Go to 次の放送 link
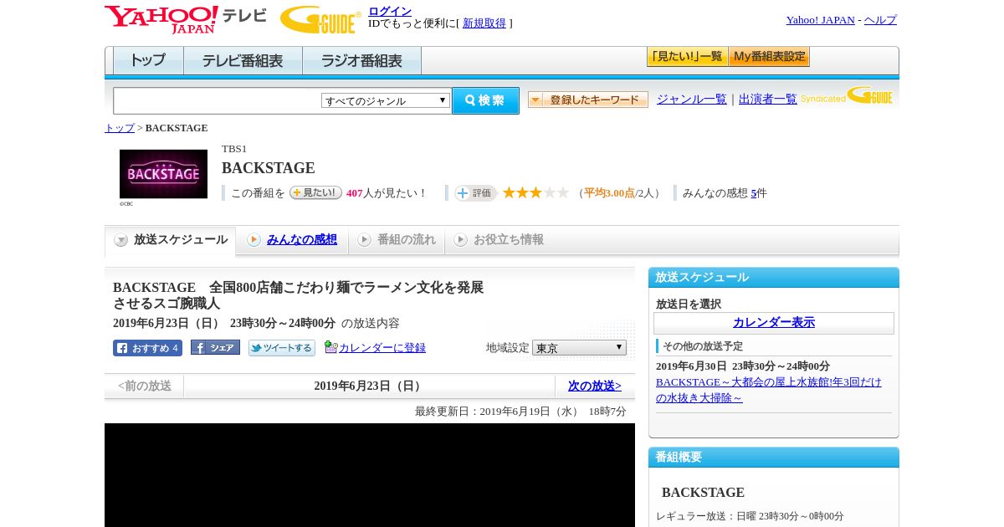This screenshot has height=527, width=1004. click(595, 386)
